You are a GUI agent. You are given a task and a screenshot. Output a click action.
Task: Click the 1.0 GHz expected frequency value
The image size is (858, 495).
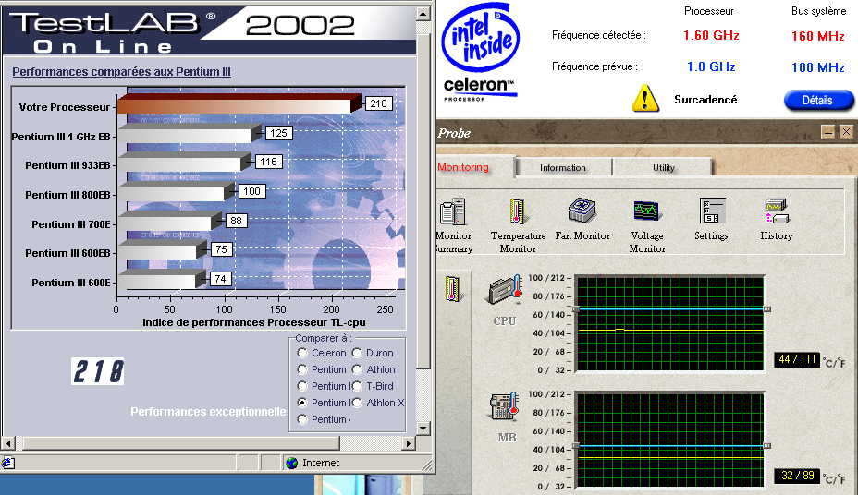(711, 66)
